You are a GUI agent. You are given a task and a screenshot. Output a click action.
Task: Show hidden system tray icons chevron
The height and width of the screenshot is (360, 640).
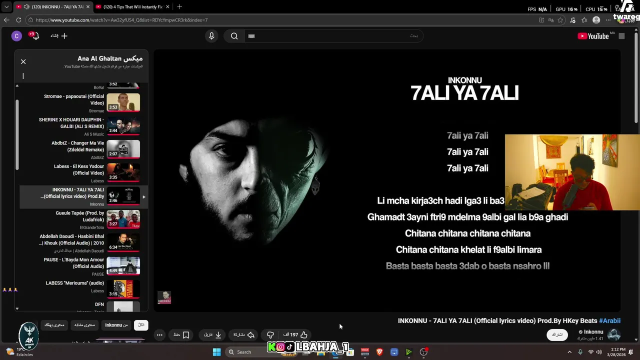coord(569,352)
